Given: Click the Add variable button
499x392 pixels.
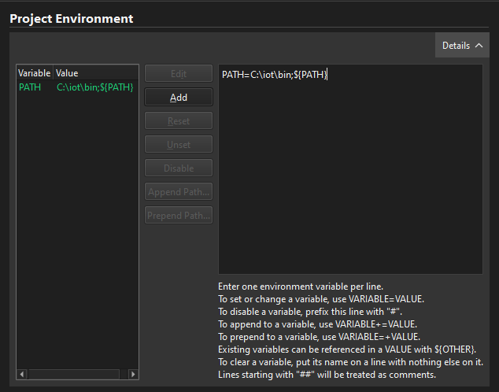Looking at the screenshot, I should 178,98.
